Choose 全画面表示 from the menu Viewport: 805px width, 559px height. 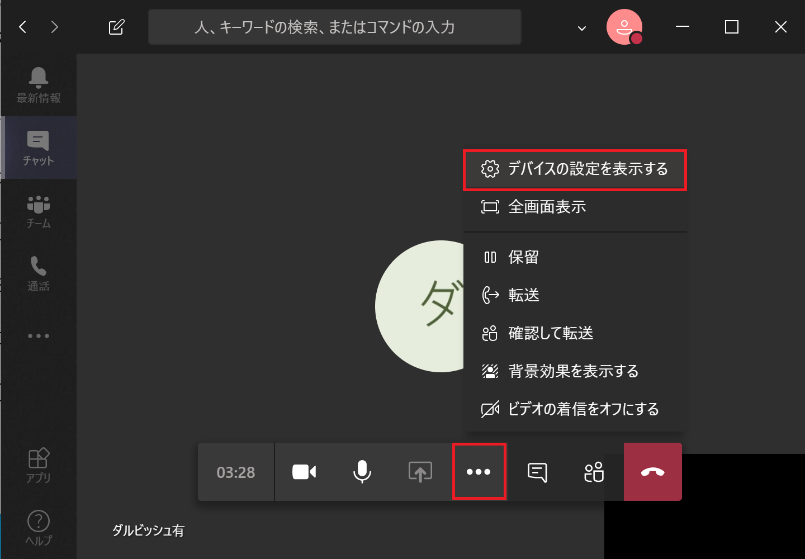(575, 207)
